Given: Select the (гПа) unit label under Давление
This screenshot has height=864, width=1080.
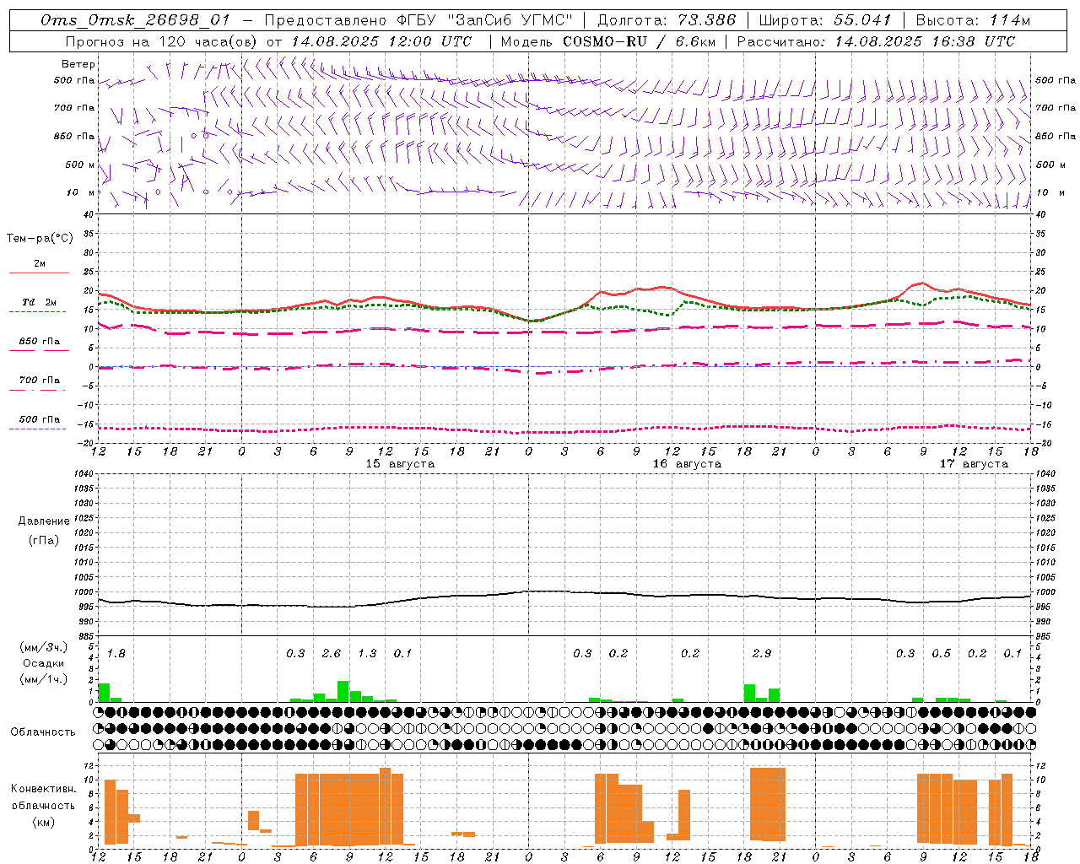Looking at the screenshot, I should click(x=44, y=540).
